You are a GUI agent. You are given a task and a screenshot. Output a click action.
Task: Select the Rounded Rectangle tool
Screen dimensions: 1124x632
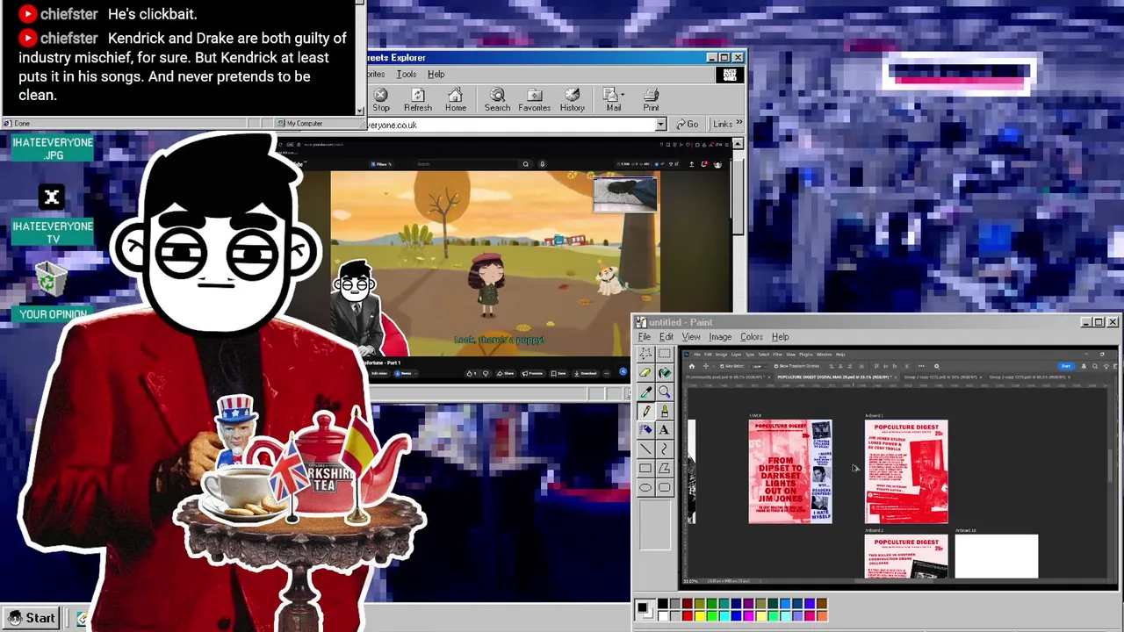coord(664,488)
